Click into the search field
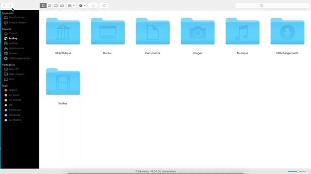Viewport: 311px width, 174px height. coord(272,6)
